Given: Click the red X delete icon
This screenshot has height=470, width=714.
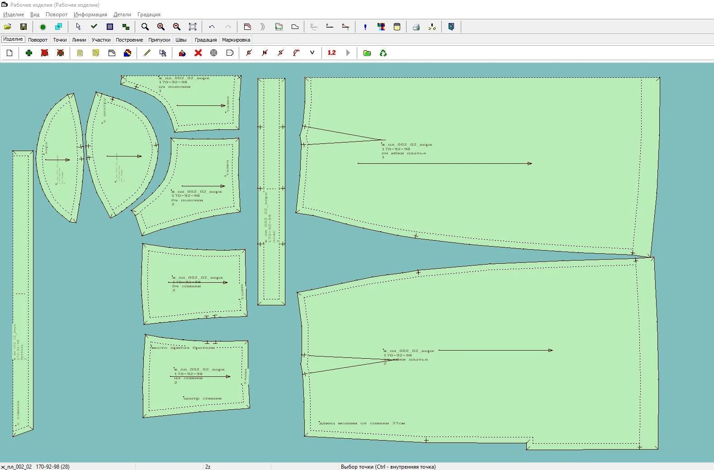Looking at the screenshot, I should [x=198, y=53].
